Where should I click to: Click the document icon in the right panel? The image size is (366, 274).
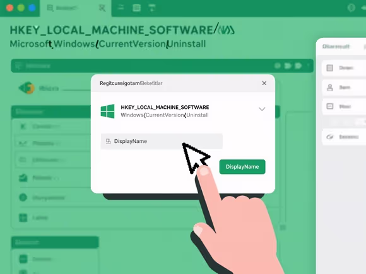pos(329,68)
